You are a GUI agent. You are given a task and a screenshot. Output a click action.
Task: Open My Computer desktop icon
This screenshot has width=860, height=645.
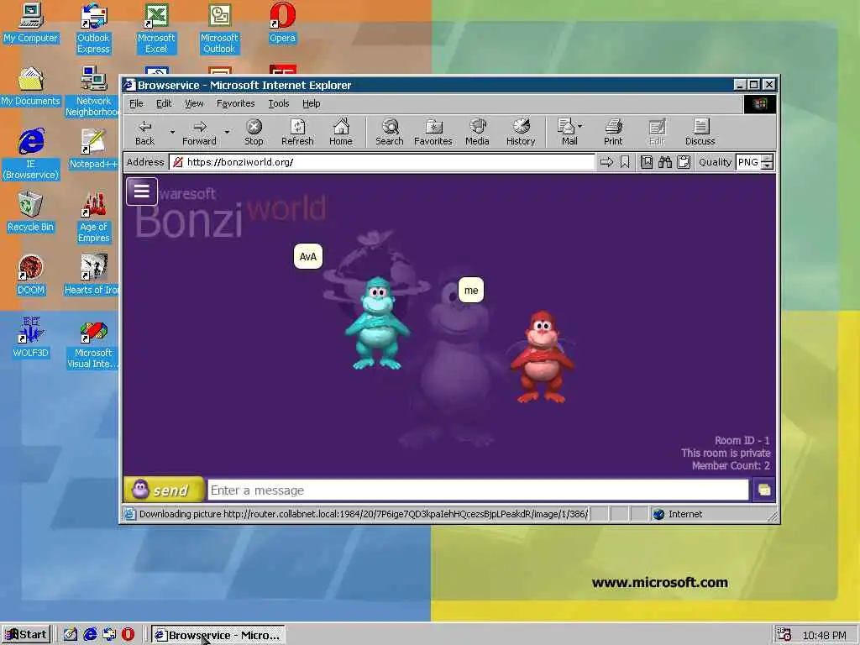point(31,23)
